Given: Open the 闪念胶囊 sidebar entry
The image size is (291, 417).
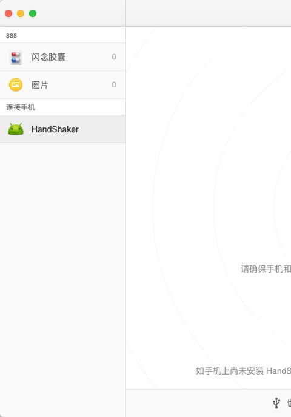Looking at the screenshot, I should pos(63,57).
